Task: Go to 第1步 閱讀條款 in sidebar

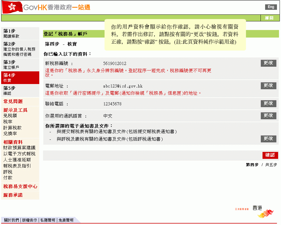Action: (12, 34)
